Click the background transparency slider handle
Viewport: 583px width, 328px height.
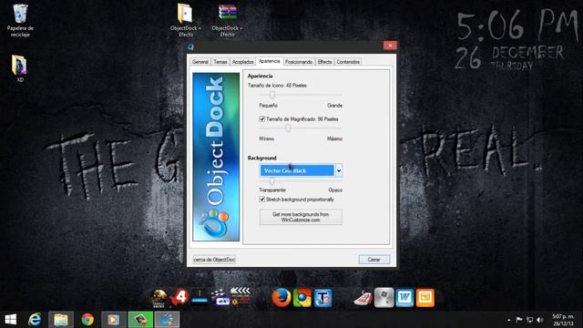coord(271,181)
